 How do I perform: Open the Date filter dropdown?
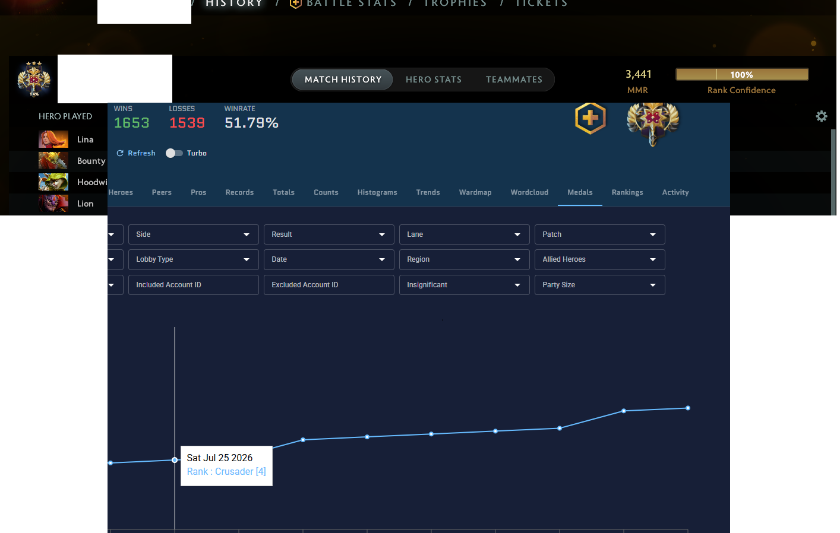coord(329,259)
